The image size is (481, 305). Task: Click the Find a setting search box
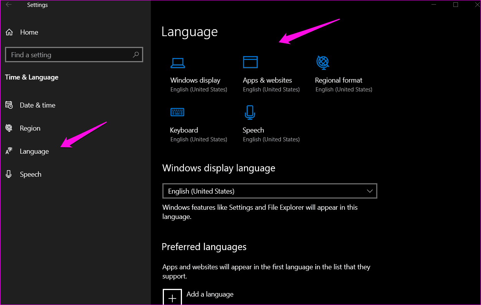74,55
